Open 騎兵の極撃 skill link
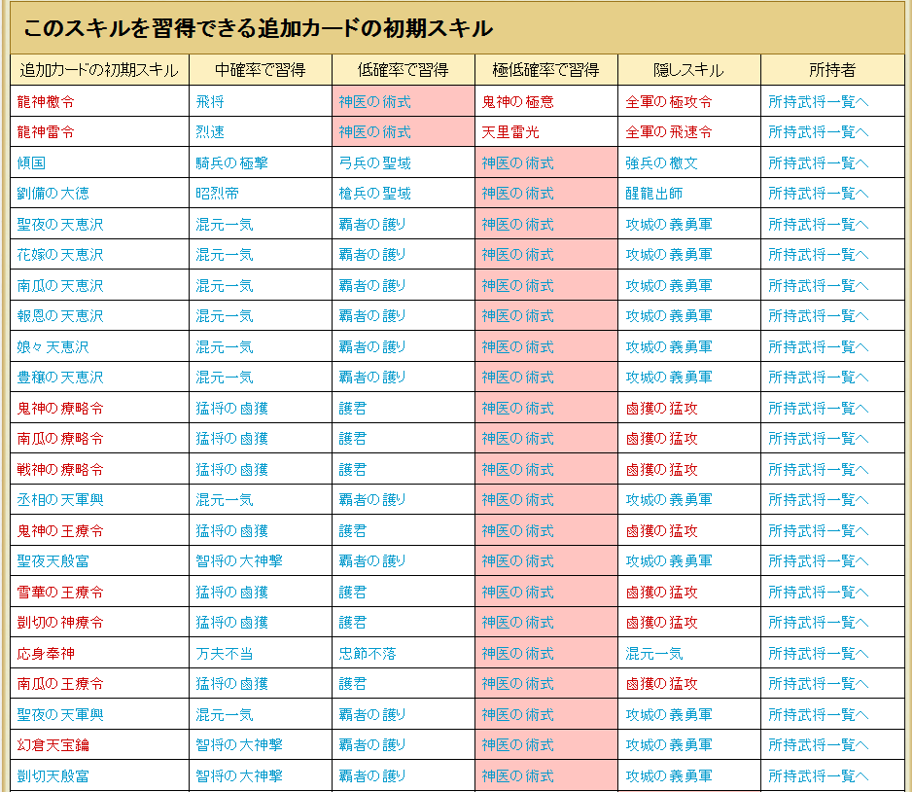 point(231,162)
